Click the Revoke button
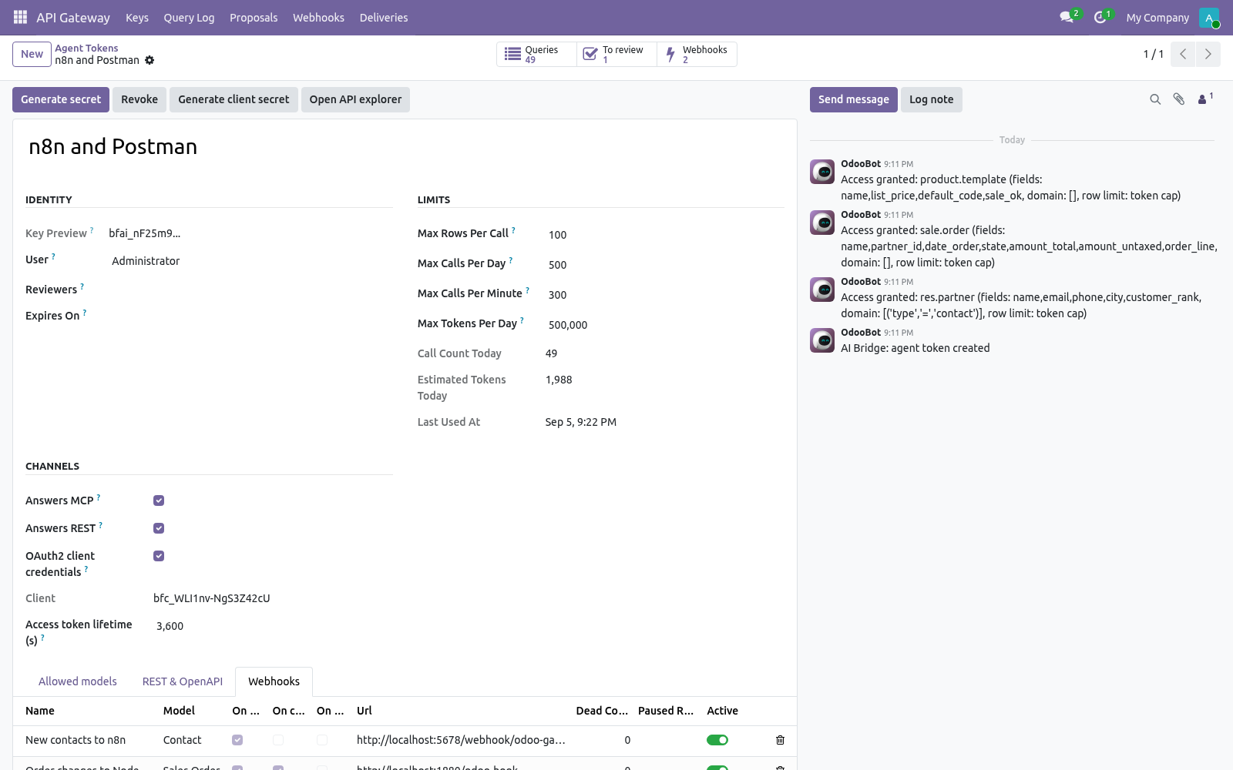 139,99
